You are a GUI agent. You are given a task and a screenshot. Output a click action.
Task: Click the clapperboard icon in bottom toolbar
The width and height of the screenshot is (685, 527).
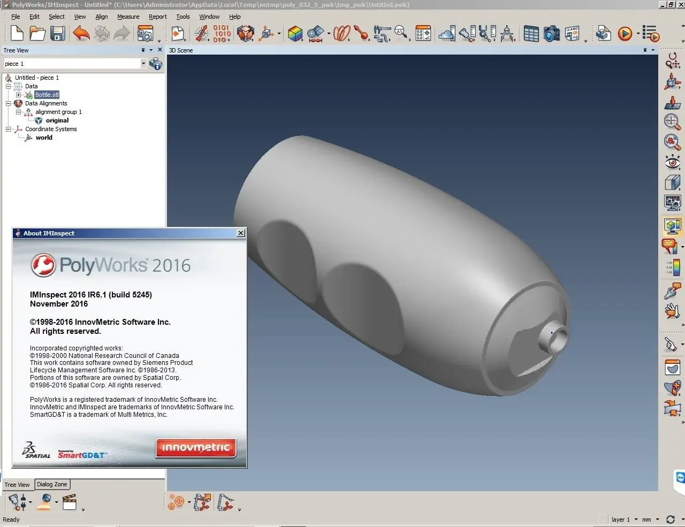70,502
